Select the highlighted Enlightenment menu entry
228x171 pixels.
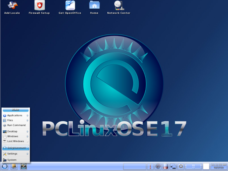click(x=16, y=148)
